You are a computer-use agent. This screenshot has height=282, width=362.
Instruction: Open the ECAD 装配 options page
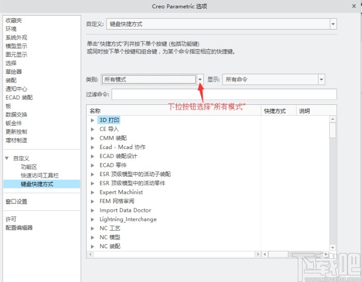click(x=19, y=97)
